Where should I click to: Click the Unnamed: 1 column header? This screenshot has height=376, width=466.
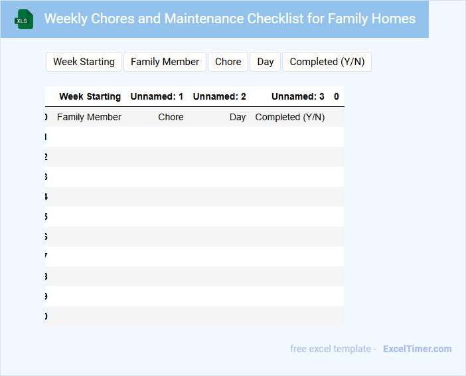157,96
